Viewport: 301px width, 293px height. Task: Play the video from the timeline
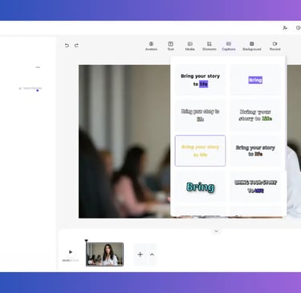[71, 252]
